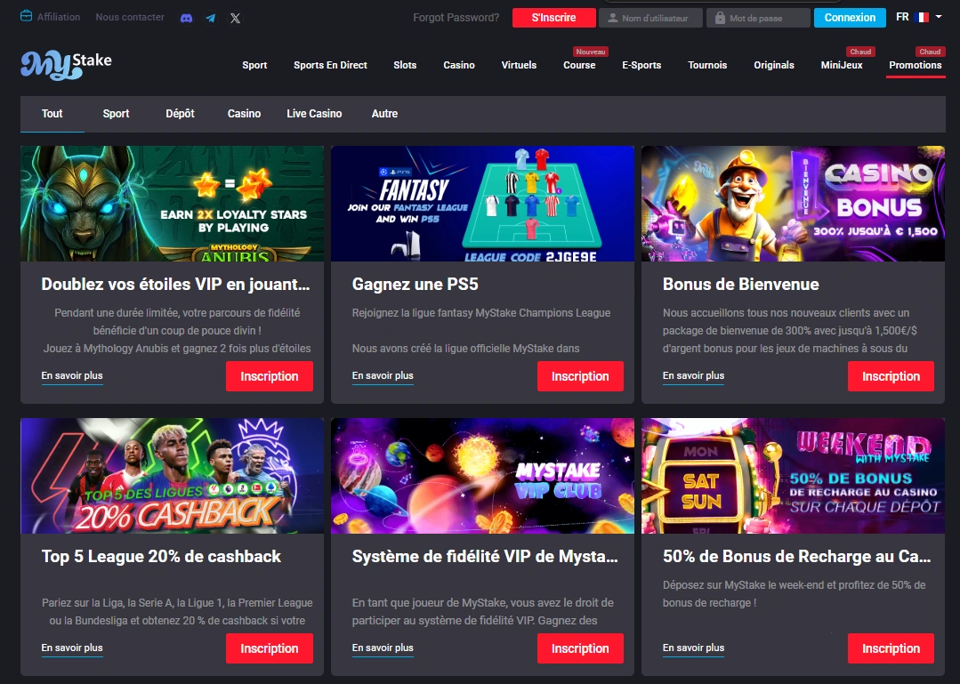This screenshot has width=960, height=684.
Task: Switch to the Live Casino tab
Action: point(314,114)
